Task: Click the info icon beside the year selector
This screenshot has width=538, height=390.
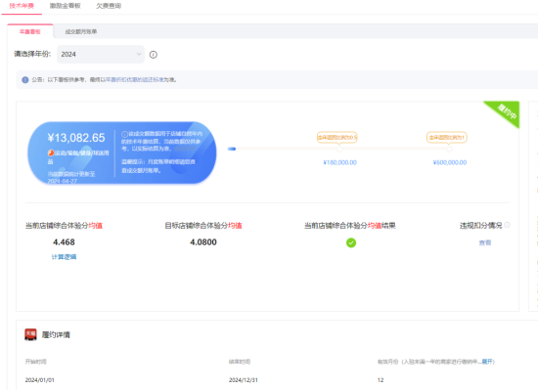Action: (154, 55)
